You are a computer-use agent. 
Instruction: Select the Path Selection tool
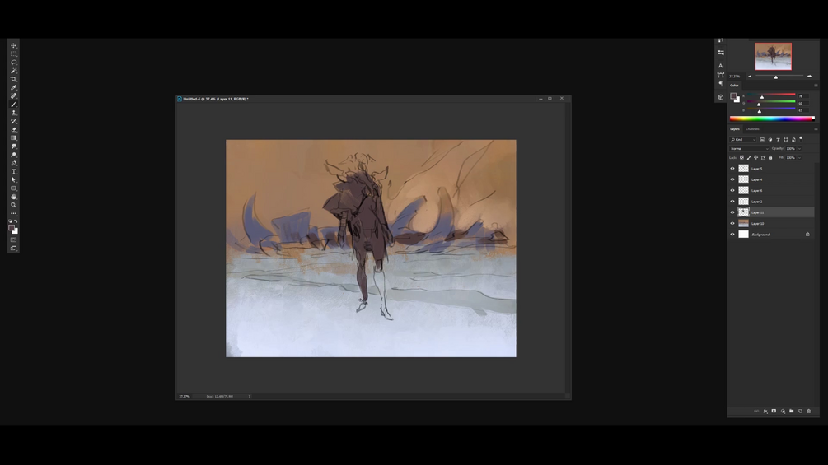pos(14,179)
